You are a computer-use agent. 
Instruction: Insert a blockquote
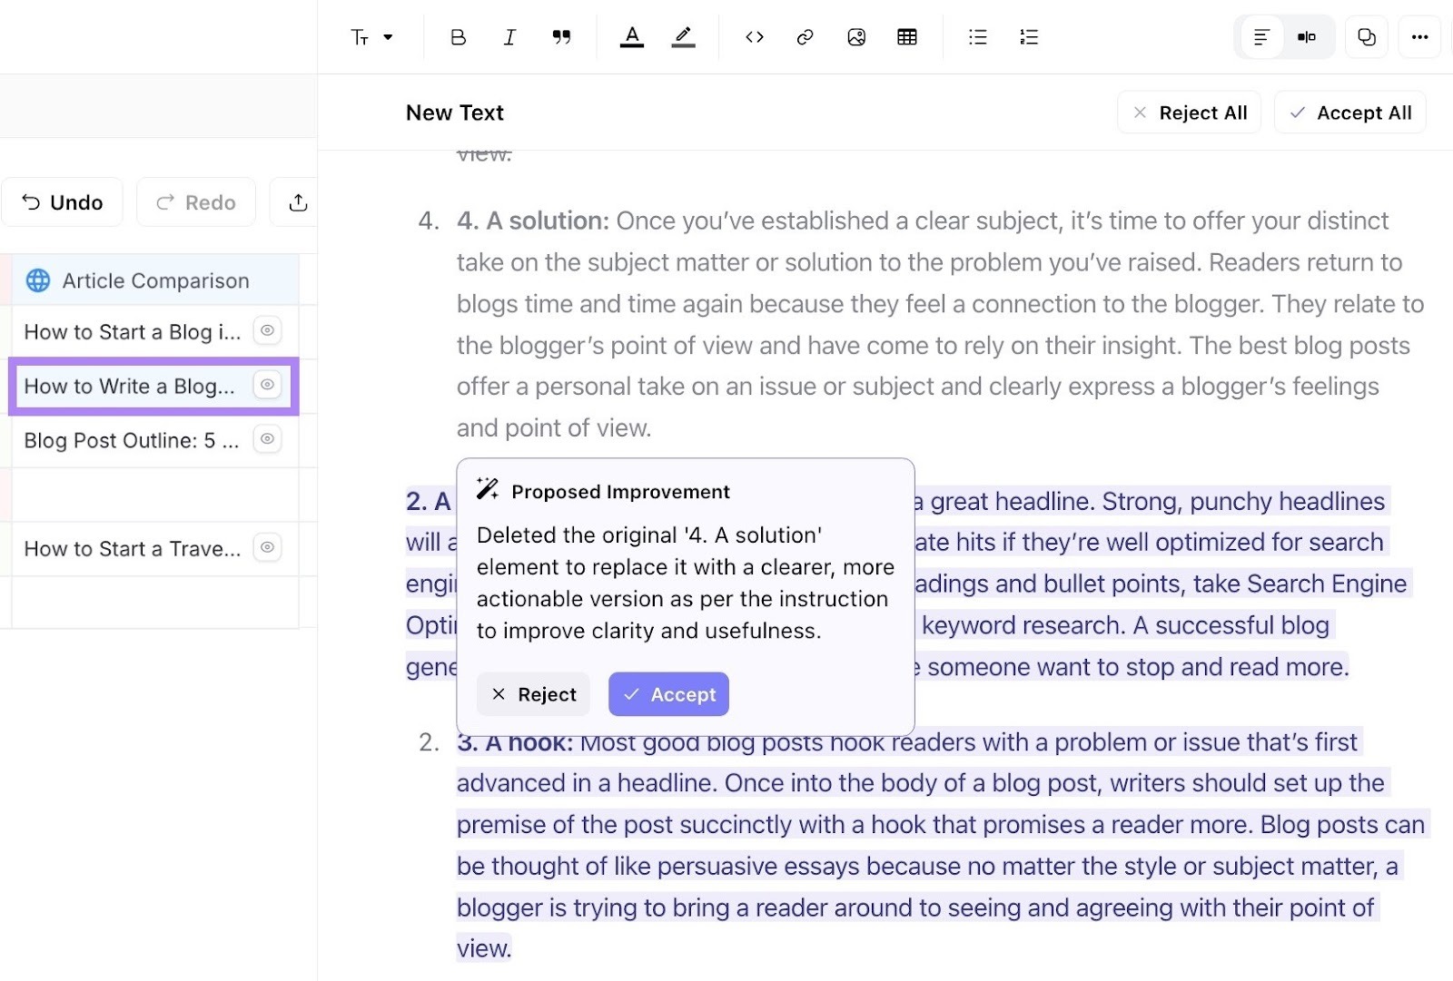(x=561, y=36)
